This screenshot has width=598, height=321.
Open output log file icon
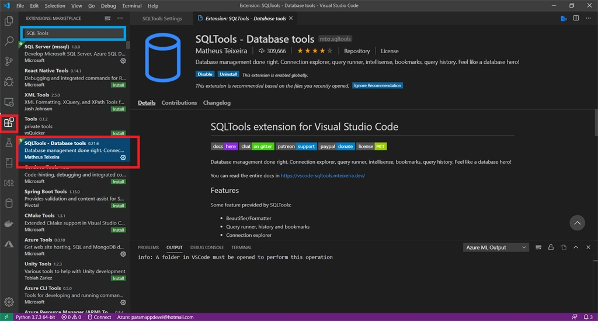pos(564,247)
